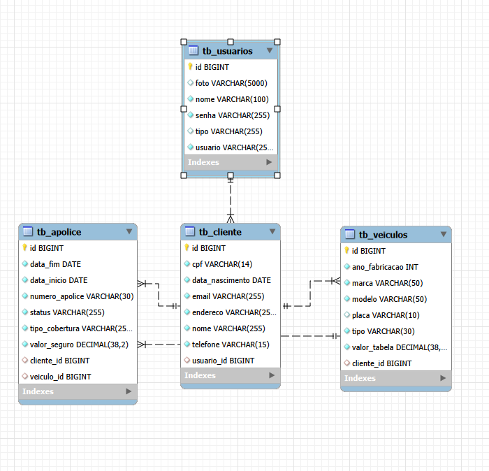Screen dimensions: 489x471
Task: Click primary key icon of tb_usuarios id
Action: (190, 66)
